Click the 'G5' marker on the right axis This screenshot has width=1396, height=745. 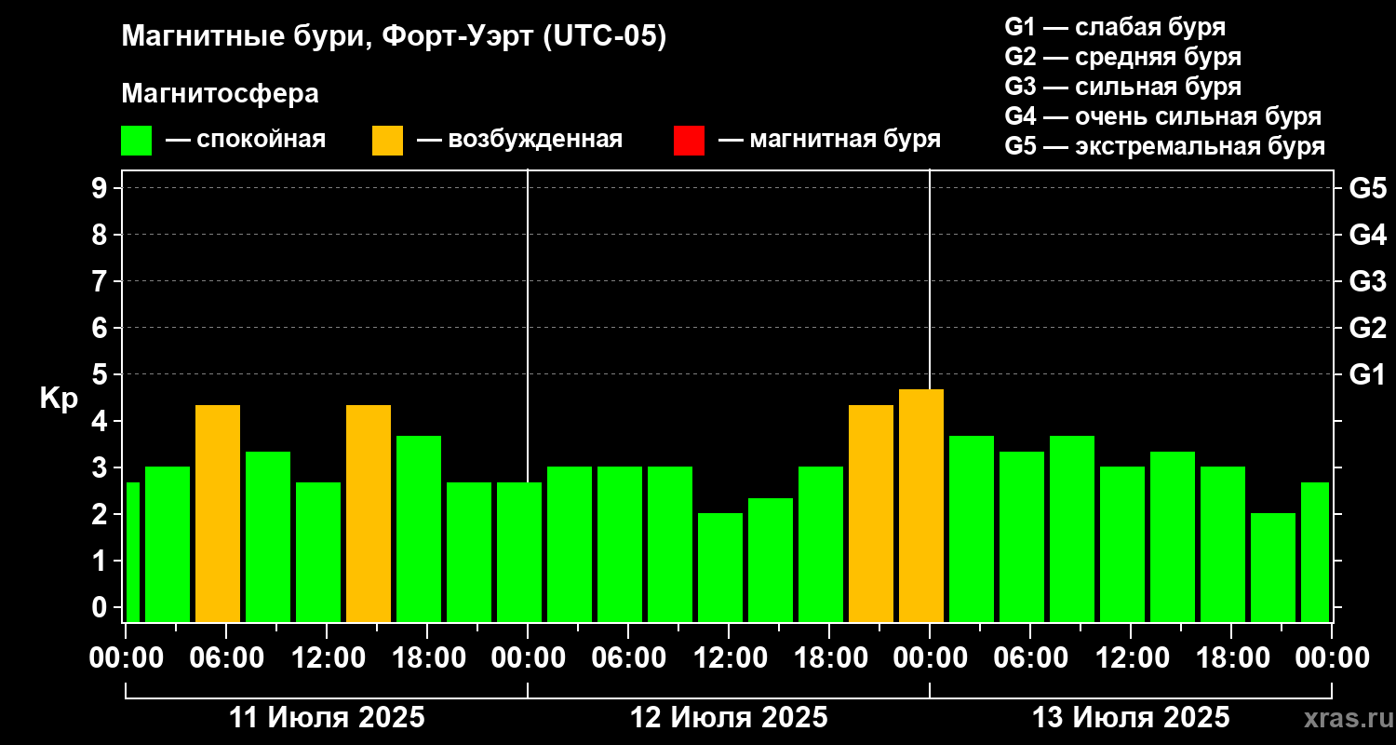[1367, 188]
